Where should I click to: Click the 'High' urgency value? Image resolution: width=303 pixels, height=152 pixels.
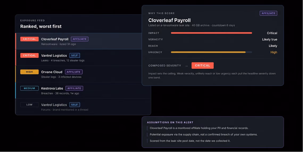point(274,52)
